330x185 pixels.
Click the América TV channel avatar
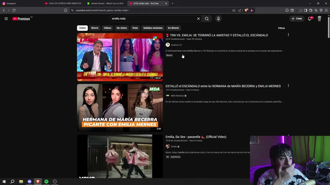click(168, 45)
